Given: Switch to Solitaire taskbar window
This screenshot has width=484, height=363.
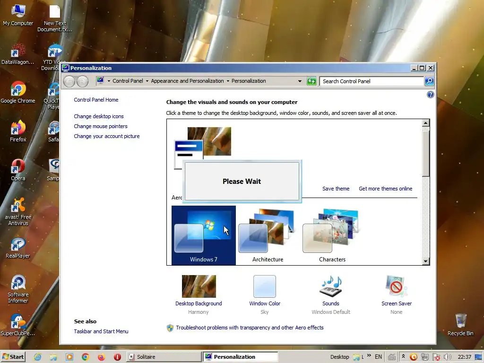Looking at the screenshot, I should [164, 357].
